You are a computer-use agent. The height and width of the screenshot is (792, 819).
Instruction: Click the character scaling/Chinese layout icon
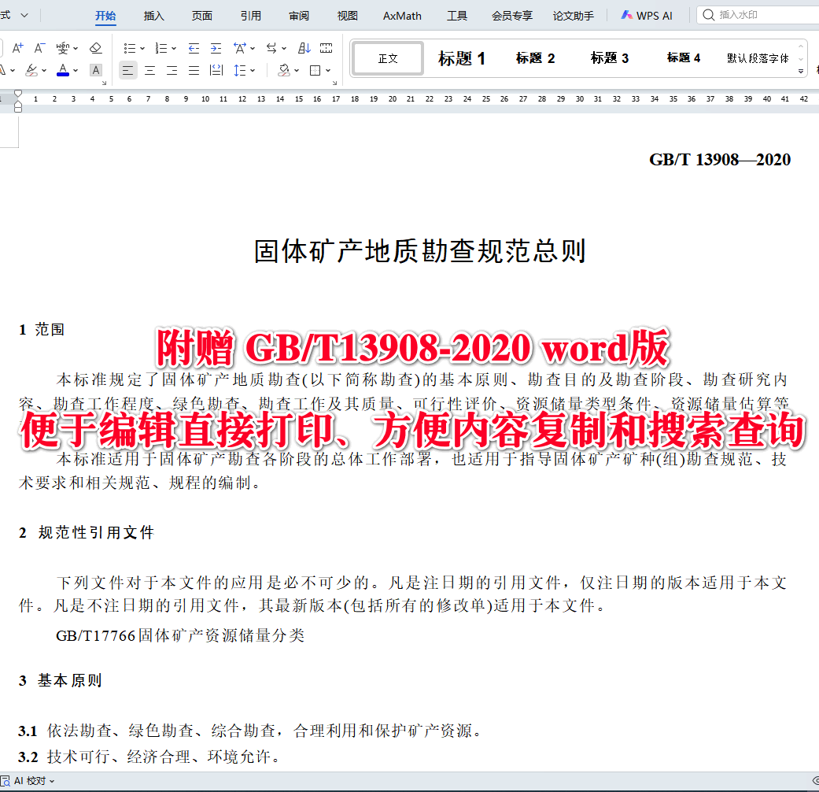click(240, 48)
